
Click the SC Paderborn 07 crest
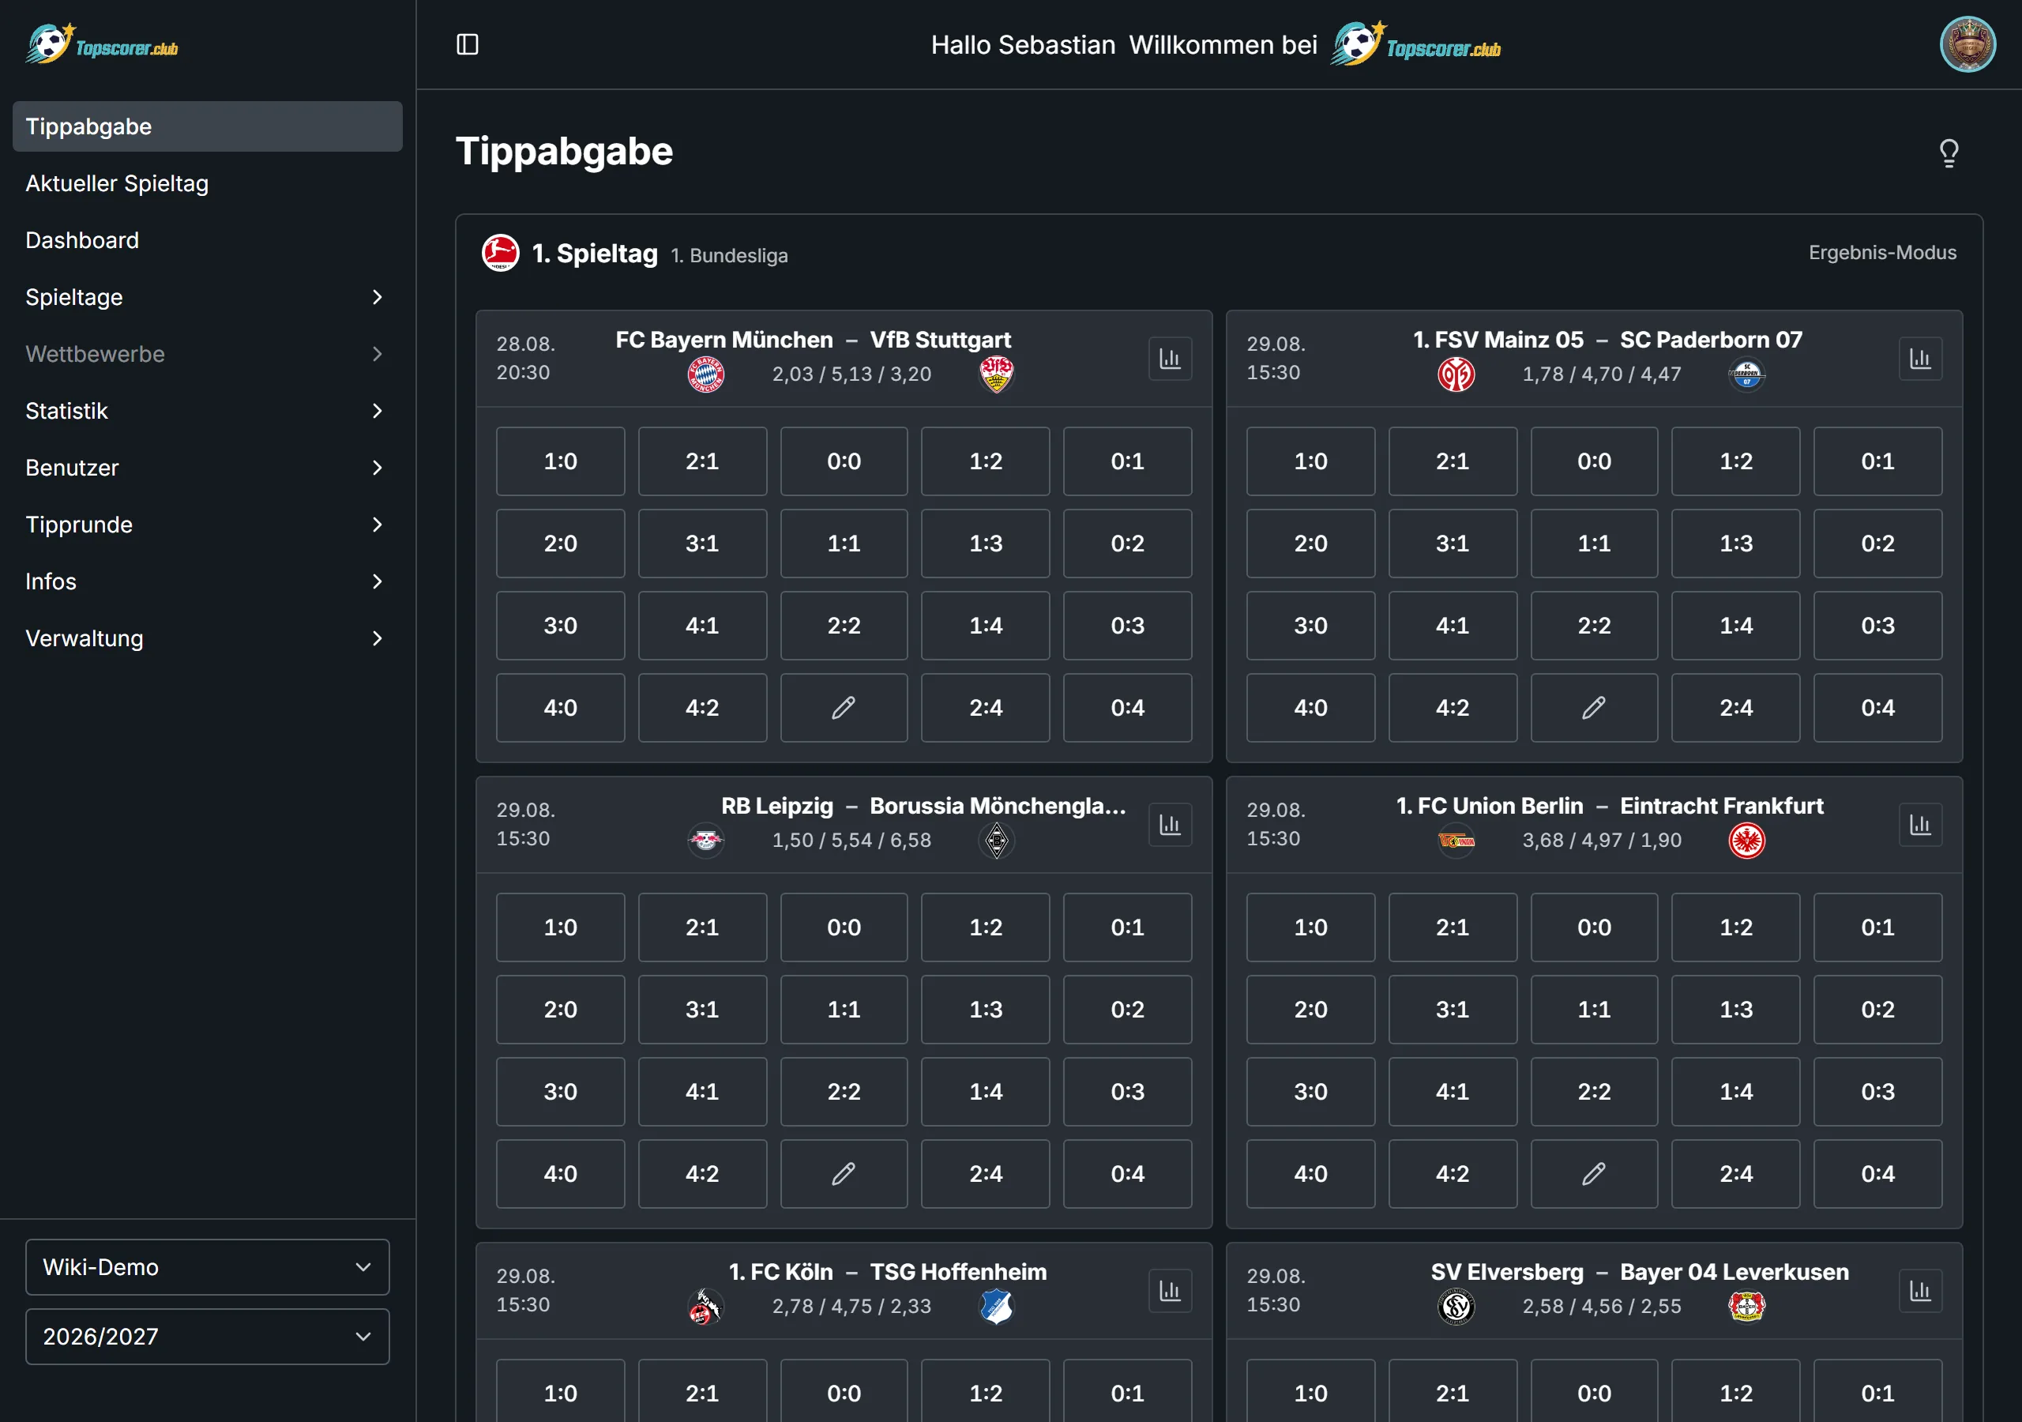[1747, 374]
